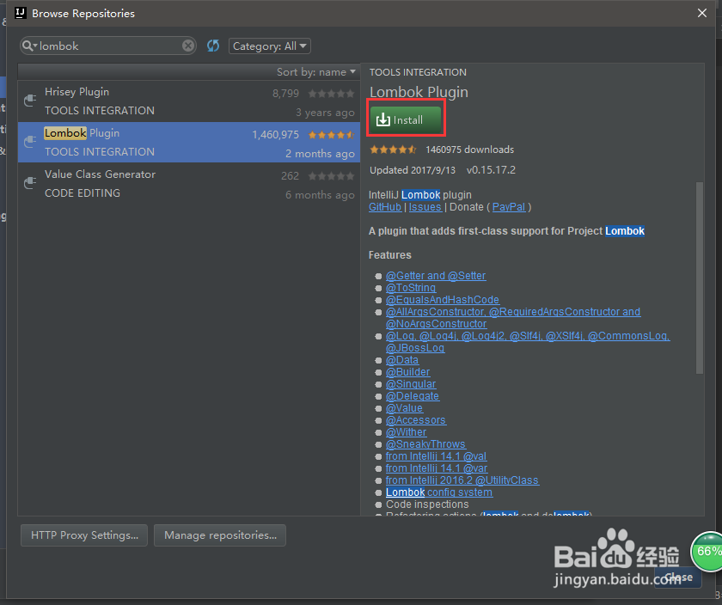Open the GitHub link
Viewport: 722px width, 605px height.
click(x=385, y=207)
